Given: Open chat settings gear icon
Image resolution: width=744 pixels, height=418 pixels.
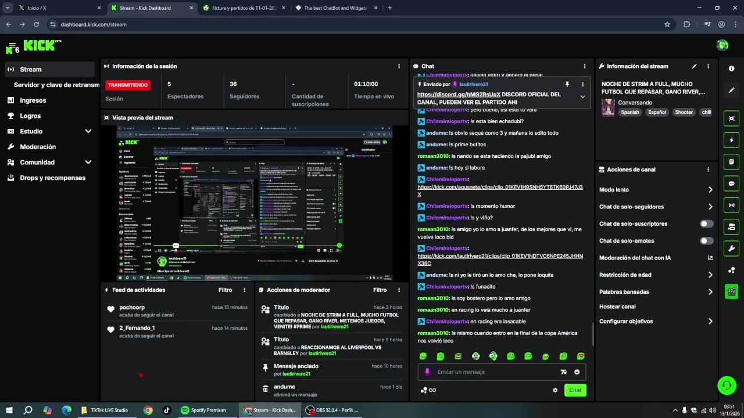Looking at the screenshot, I should [x=555, y=390].
